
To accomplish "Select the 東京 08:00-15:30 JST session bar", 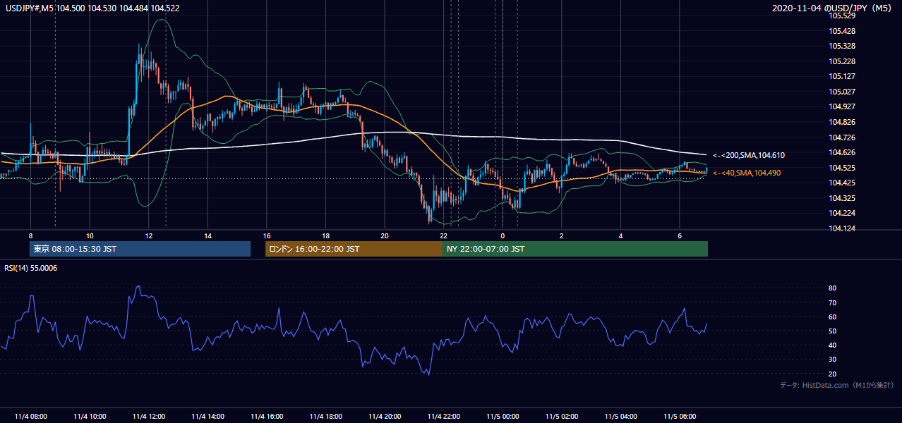I will click(x=140, y=249).
